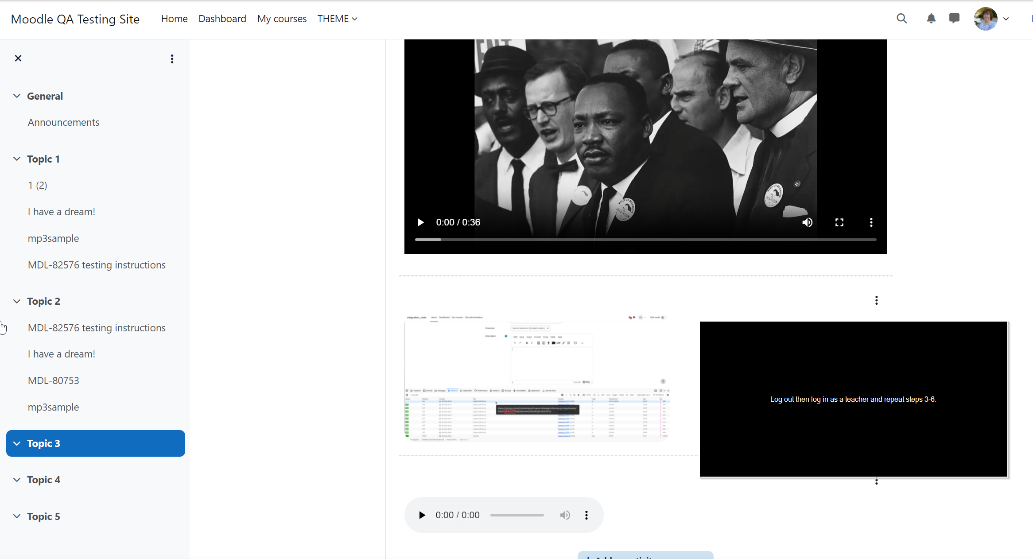Collapse Topic 1 in course index

pyautogui.click(x=17, y=159)
